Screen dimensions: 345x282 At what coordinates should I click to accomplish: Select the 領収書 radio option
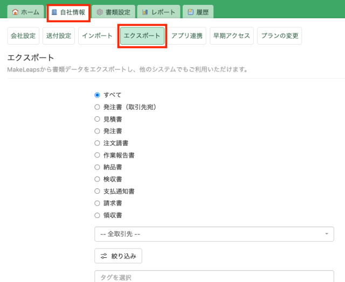coord(98,215)
